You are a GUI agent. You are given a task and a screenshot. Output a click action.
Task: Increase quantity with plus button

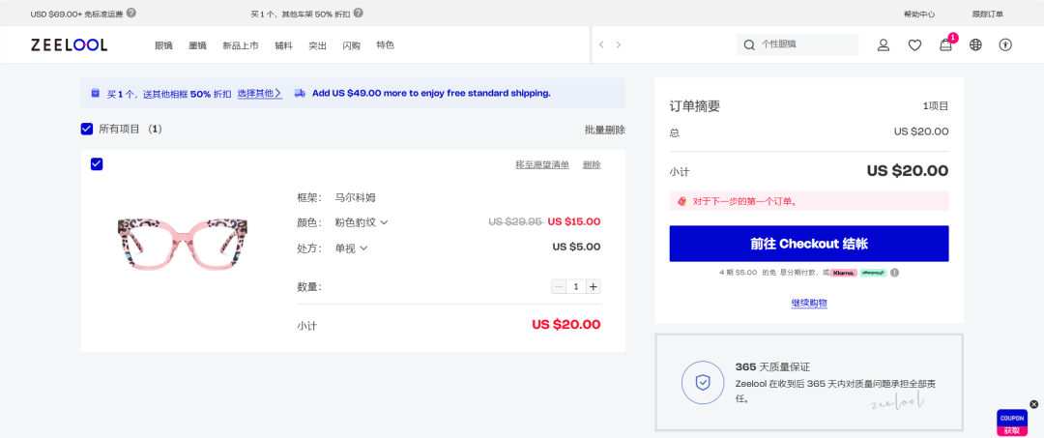[594, 286]
